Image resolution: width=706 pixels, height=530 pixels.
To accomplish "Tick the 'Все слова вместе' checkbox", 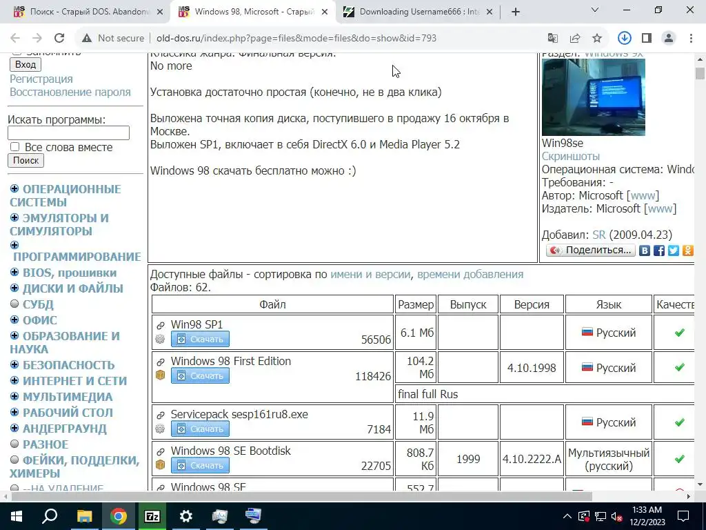I will pos(15,147).
